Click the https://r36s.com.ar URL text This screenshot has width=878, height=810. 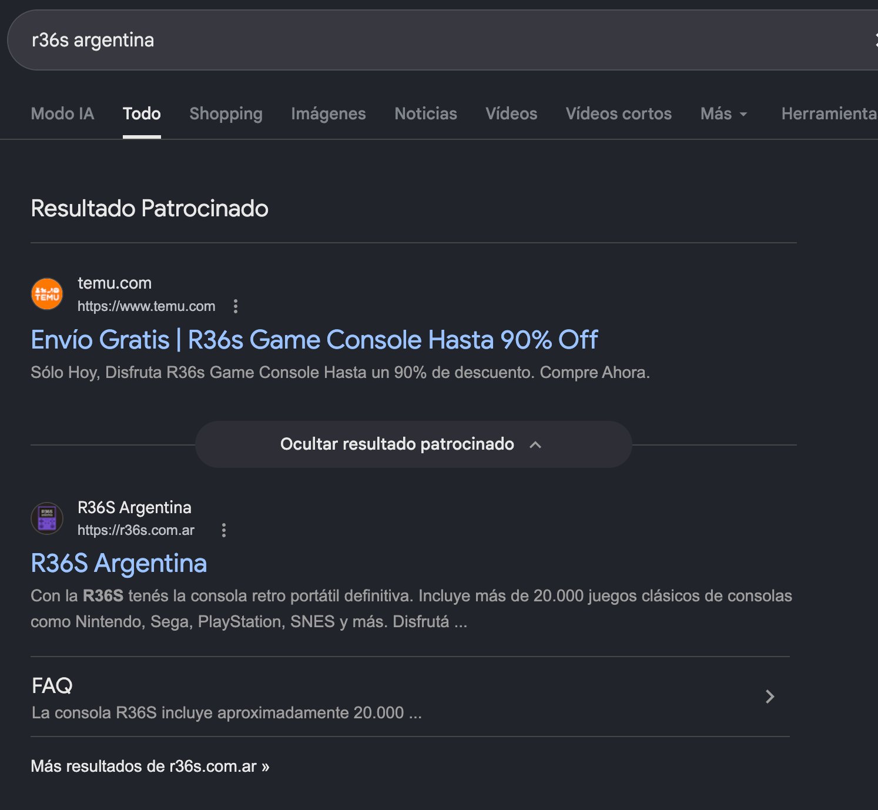point(136,530)
